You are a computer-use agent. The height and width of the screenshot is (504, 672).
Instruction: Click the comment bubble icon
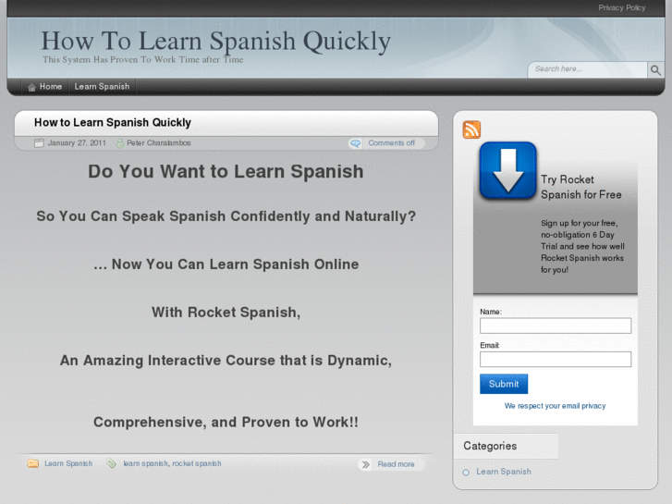[x=355, y=143]
